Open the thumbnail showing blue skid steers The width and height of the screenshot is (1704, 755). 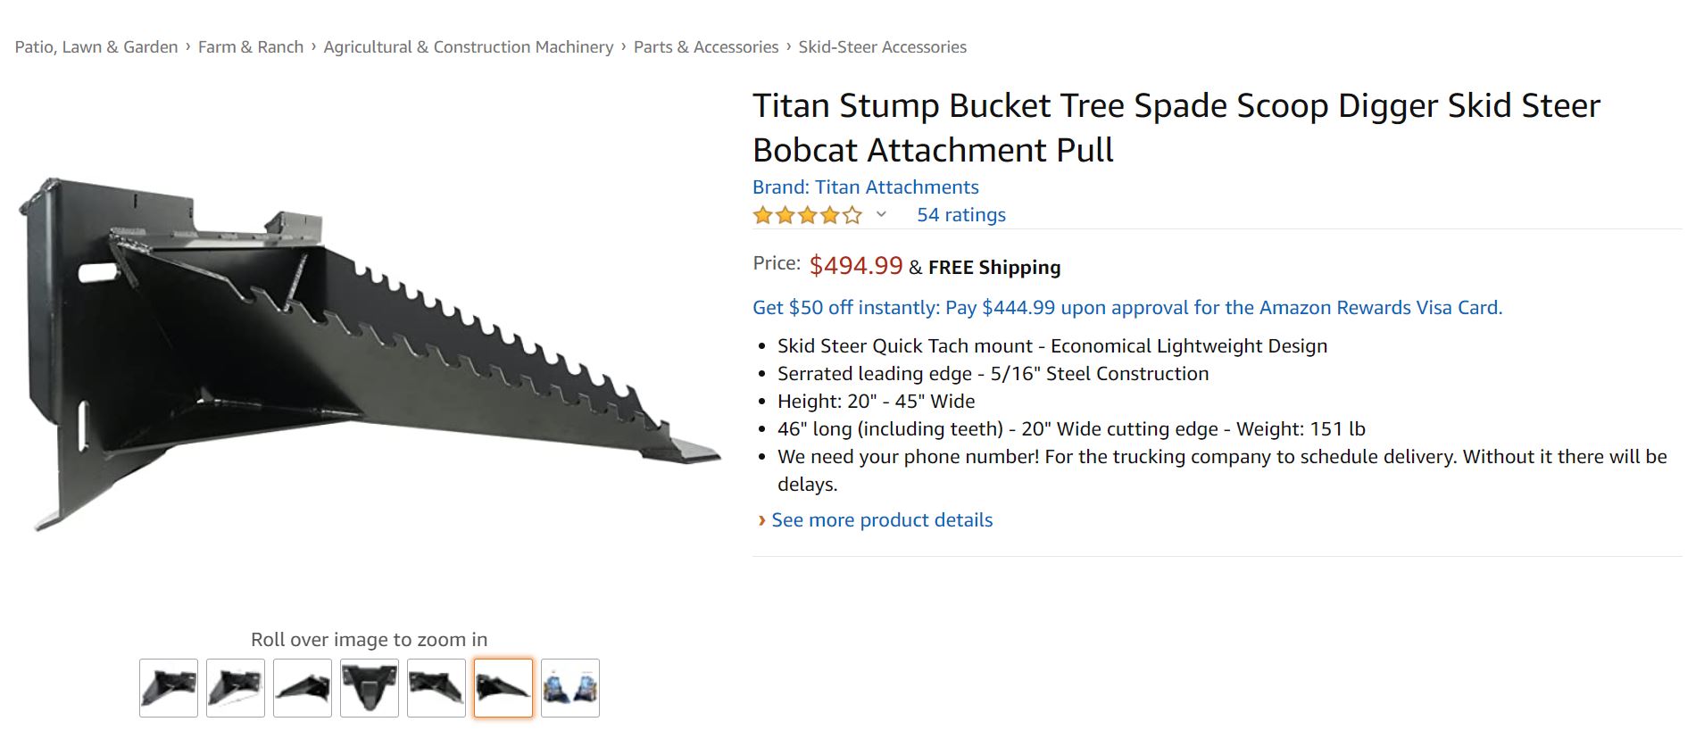(x=570, y=687)
